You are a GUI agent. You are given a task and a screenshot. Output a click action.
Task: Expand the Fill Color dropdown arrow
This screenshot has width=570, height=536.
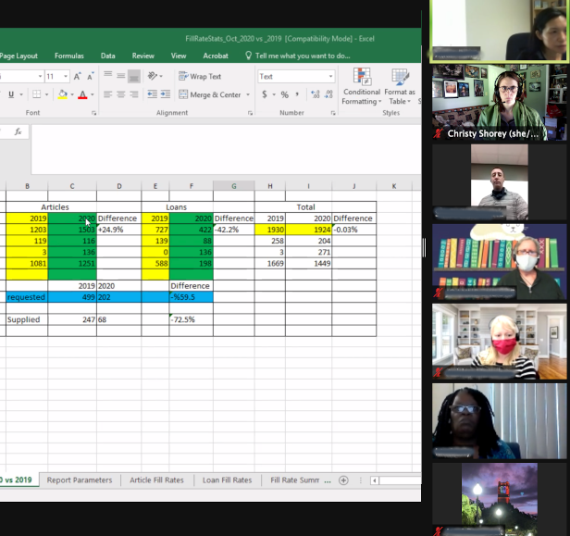click(x=72, y=94)
